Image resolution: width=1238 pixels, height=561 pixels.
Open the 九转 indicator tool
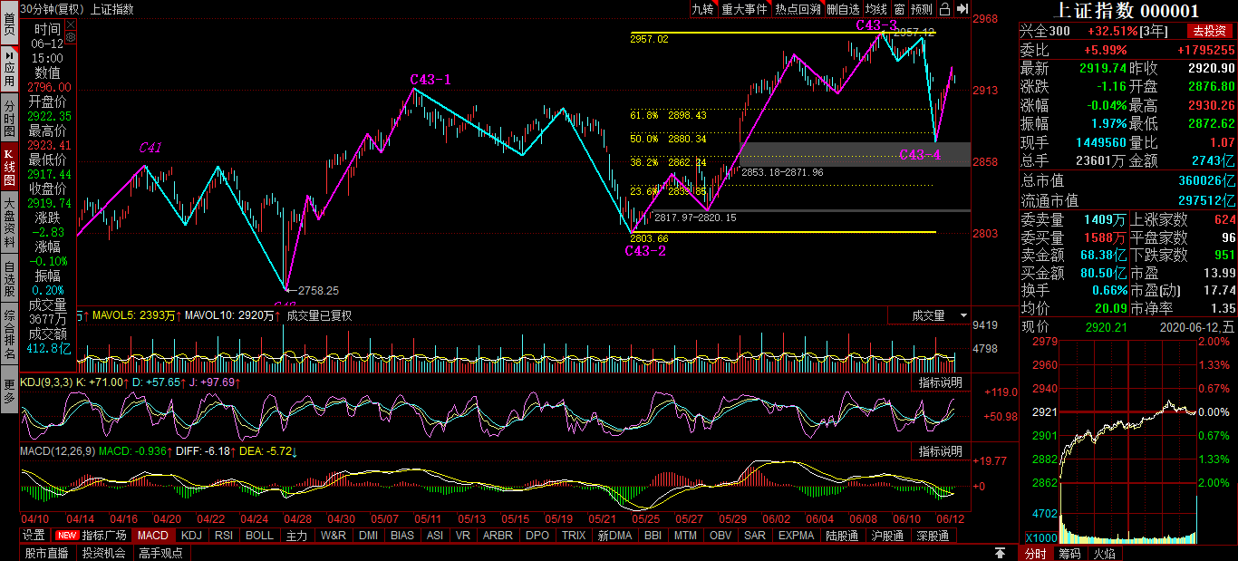click(703, 9)
